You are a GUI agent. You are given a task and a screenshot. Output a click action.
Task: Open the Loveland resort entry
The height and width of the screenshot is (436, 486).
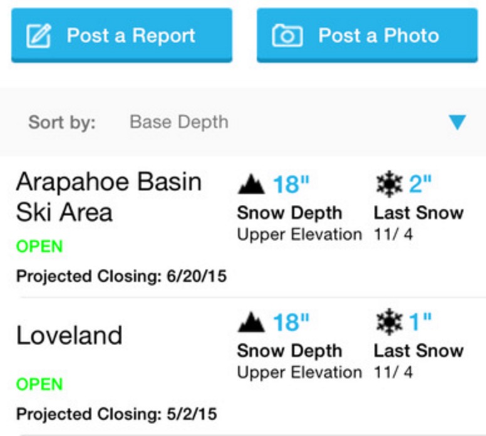click(69, 335)
